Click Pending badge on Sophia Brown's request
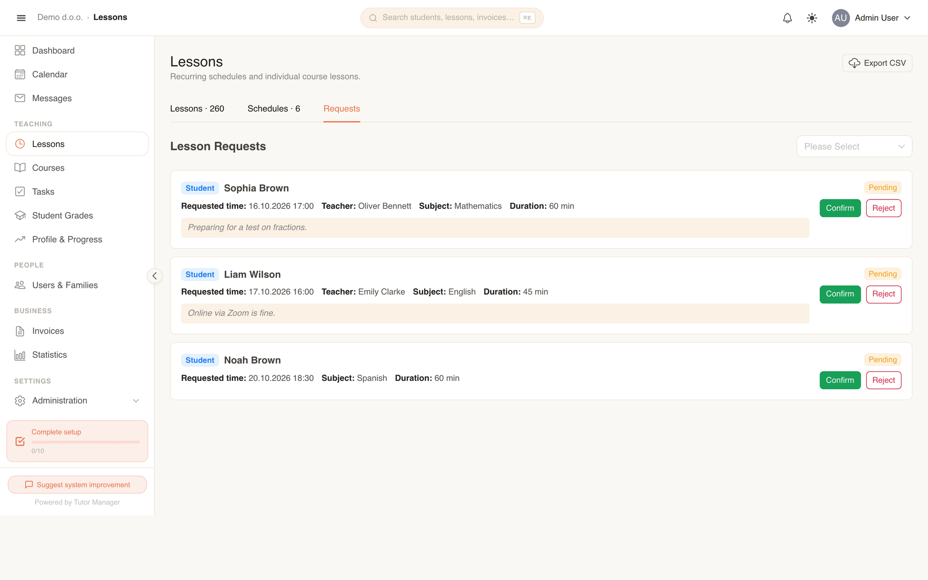 click(x=883, y=187)
